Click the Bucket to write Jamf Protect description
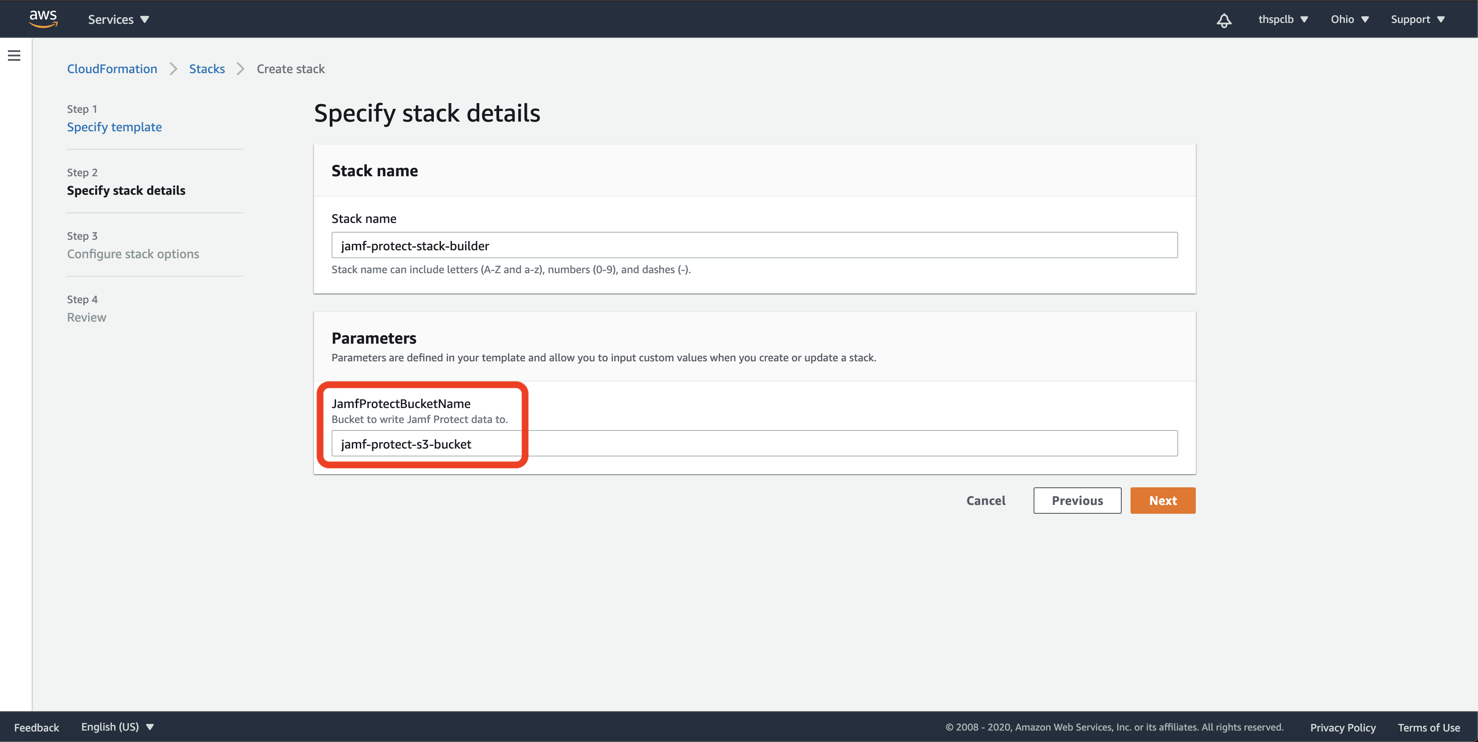The width and height of the screenshot is (1478, 742). click(420, 419)
